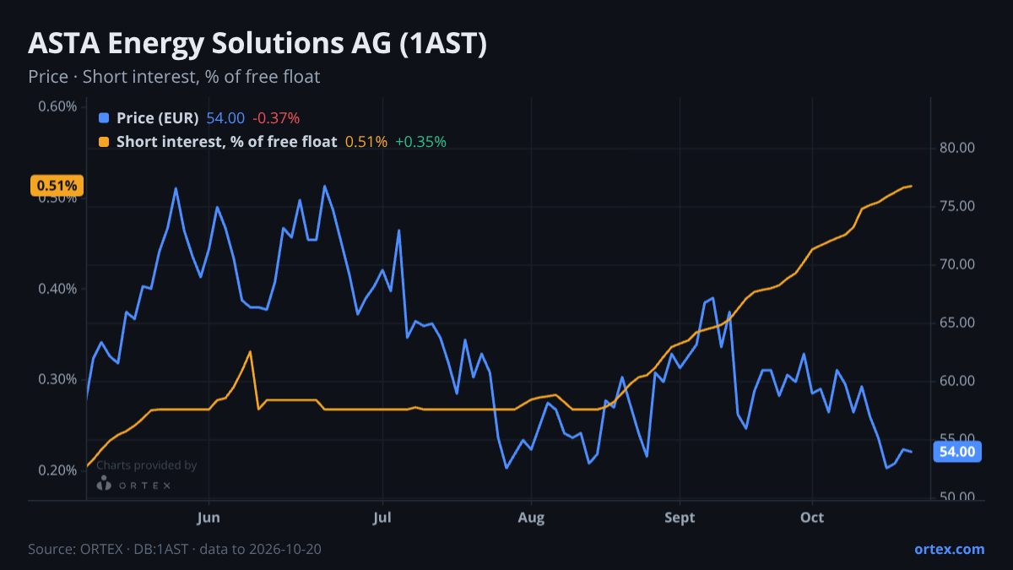Click the chart title ASTA Energy Solutions AG

(x=257, y=44)
